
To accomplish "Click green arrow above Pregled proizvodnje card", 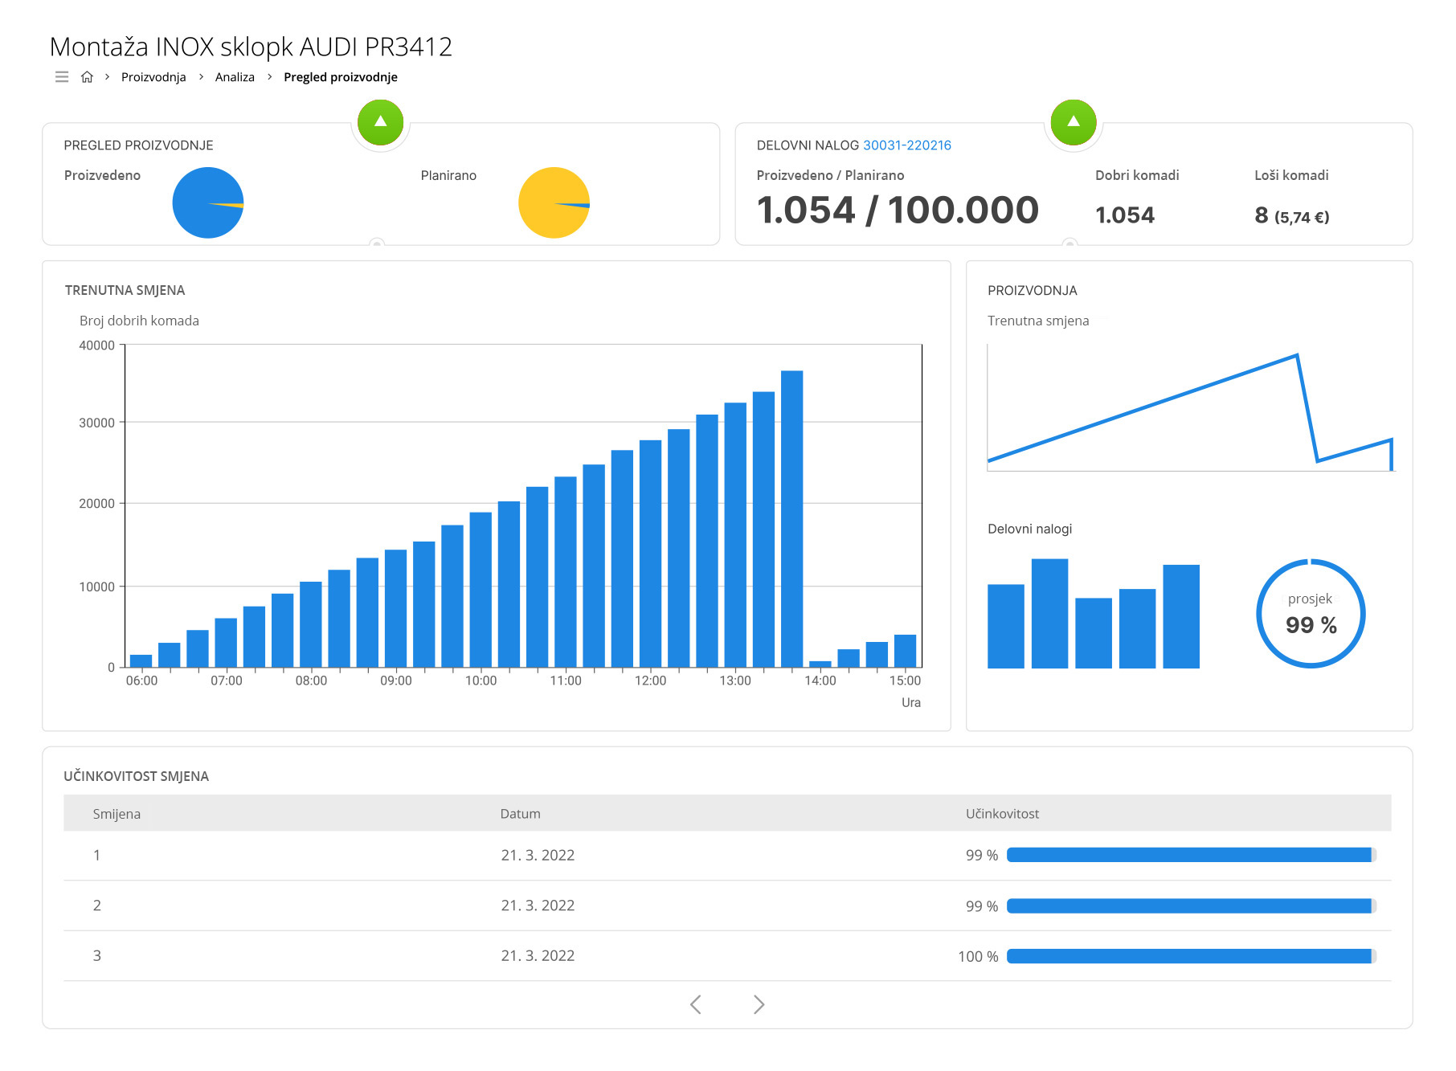I will (x=380, y=123).
